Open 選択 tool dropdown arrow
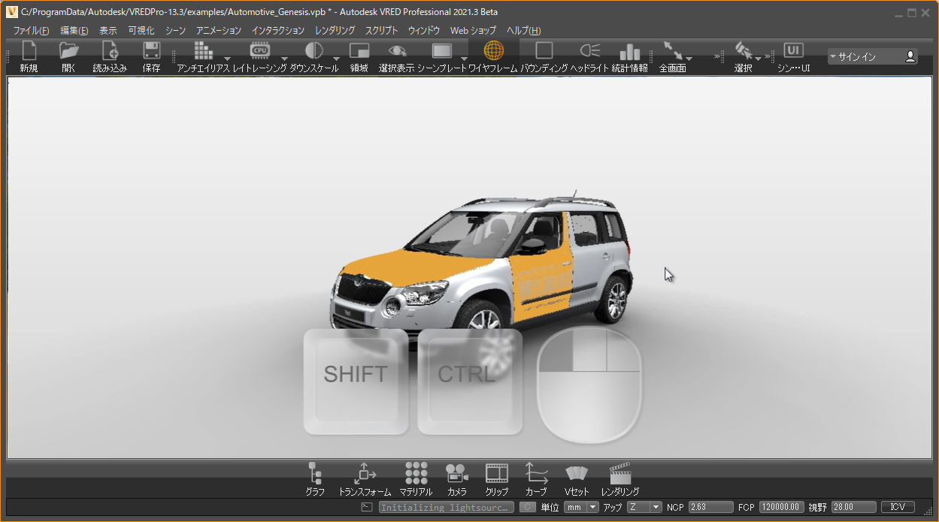This screenshot has height=522, width=939. [758, 58]
